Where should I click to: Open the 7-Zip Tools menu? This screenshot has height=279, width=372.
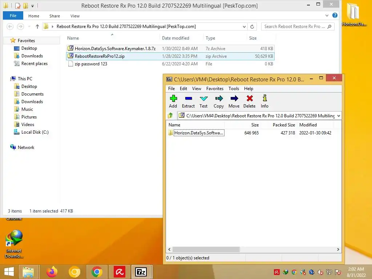coord(234,89)
